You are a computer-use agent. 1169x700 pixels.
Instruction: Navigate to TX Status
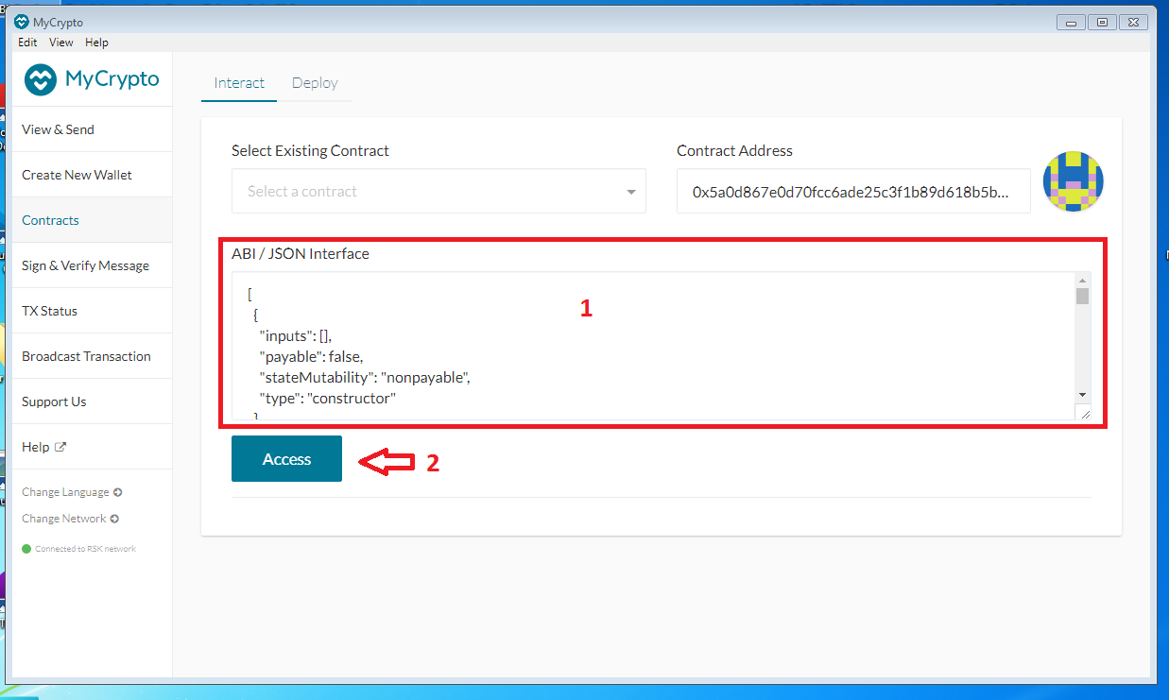coord(92,311)
